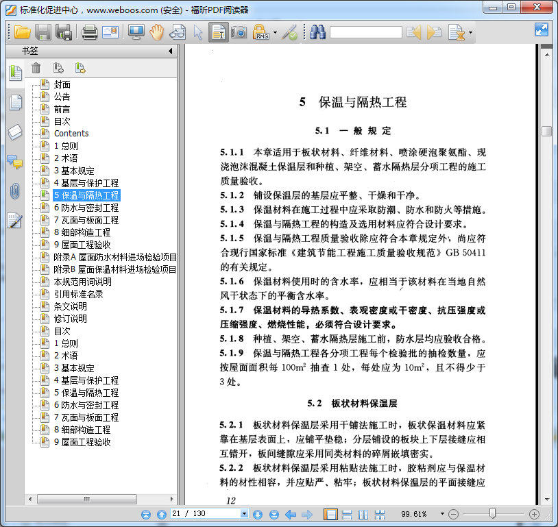Open the 修订说明 bookmark
The image size is (558, 527).
[71, 319]
